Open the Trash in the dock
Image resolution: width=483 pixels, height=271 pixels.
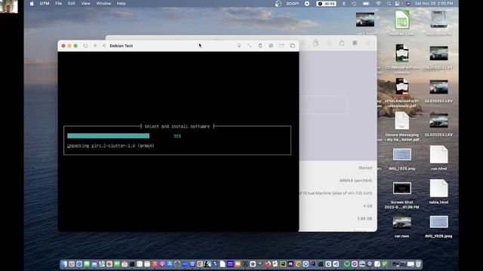pos(418,264)
